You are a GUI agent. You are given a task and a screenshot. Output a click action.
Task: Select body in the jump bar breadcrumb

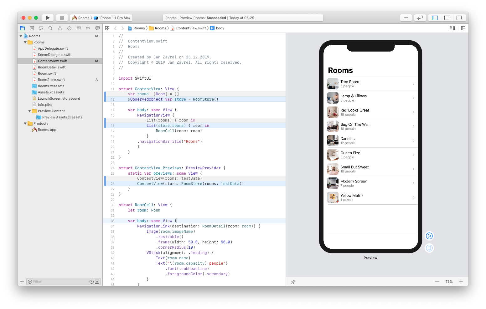219,28
